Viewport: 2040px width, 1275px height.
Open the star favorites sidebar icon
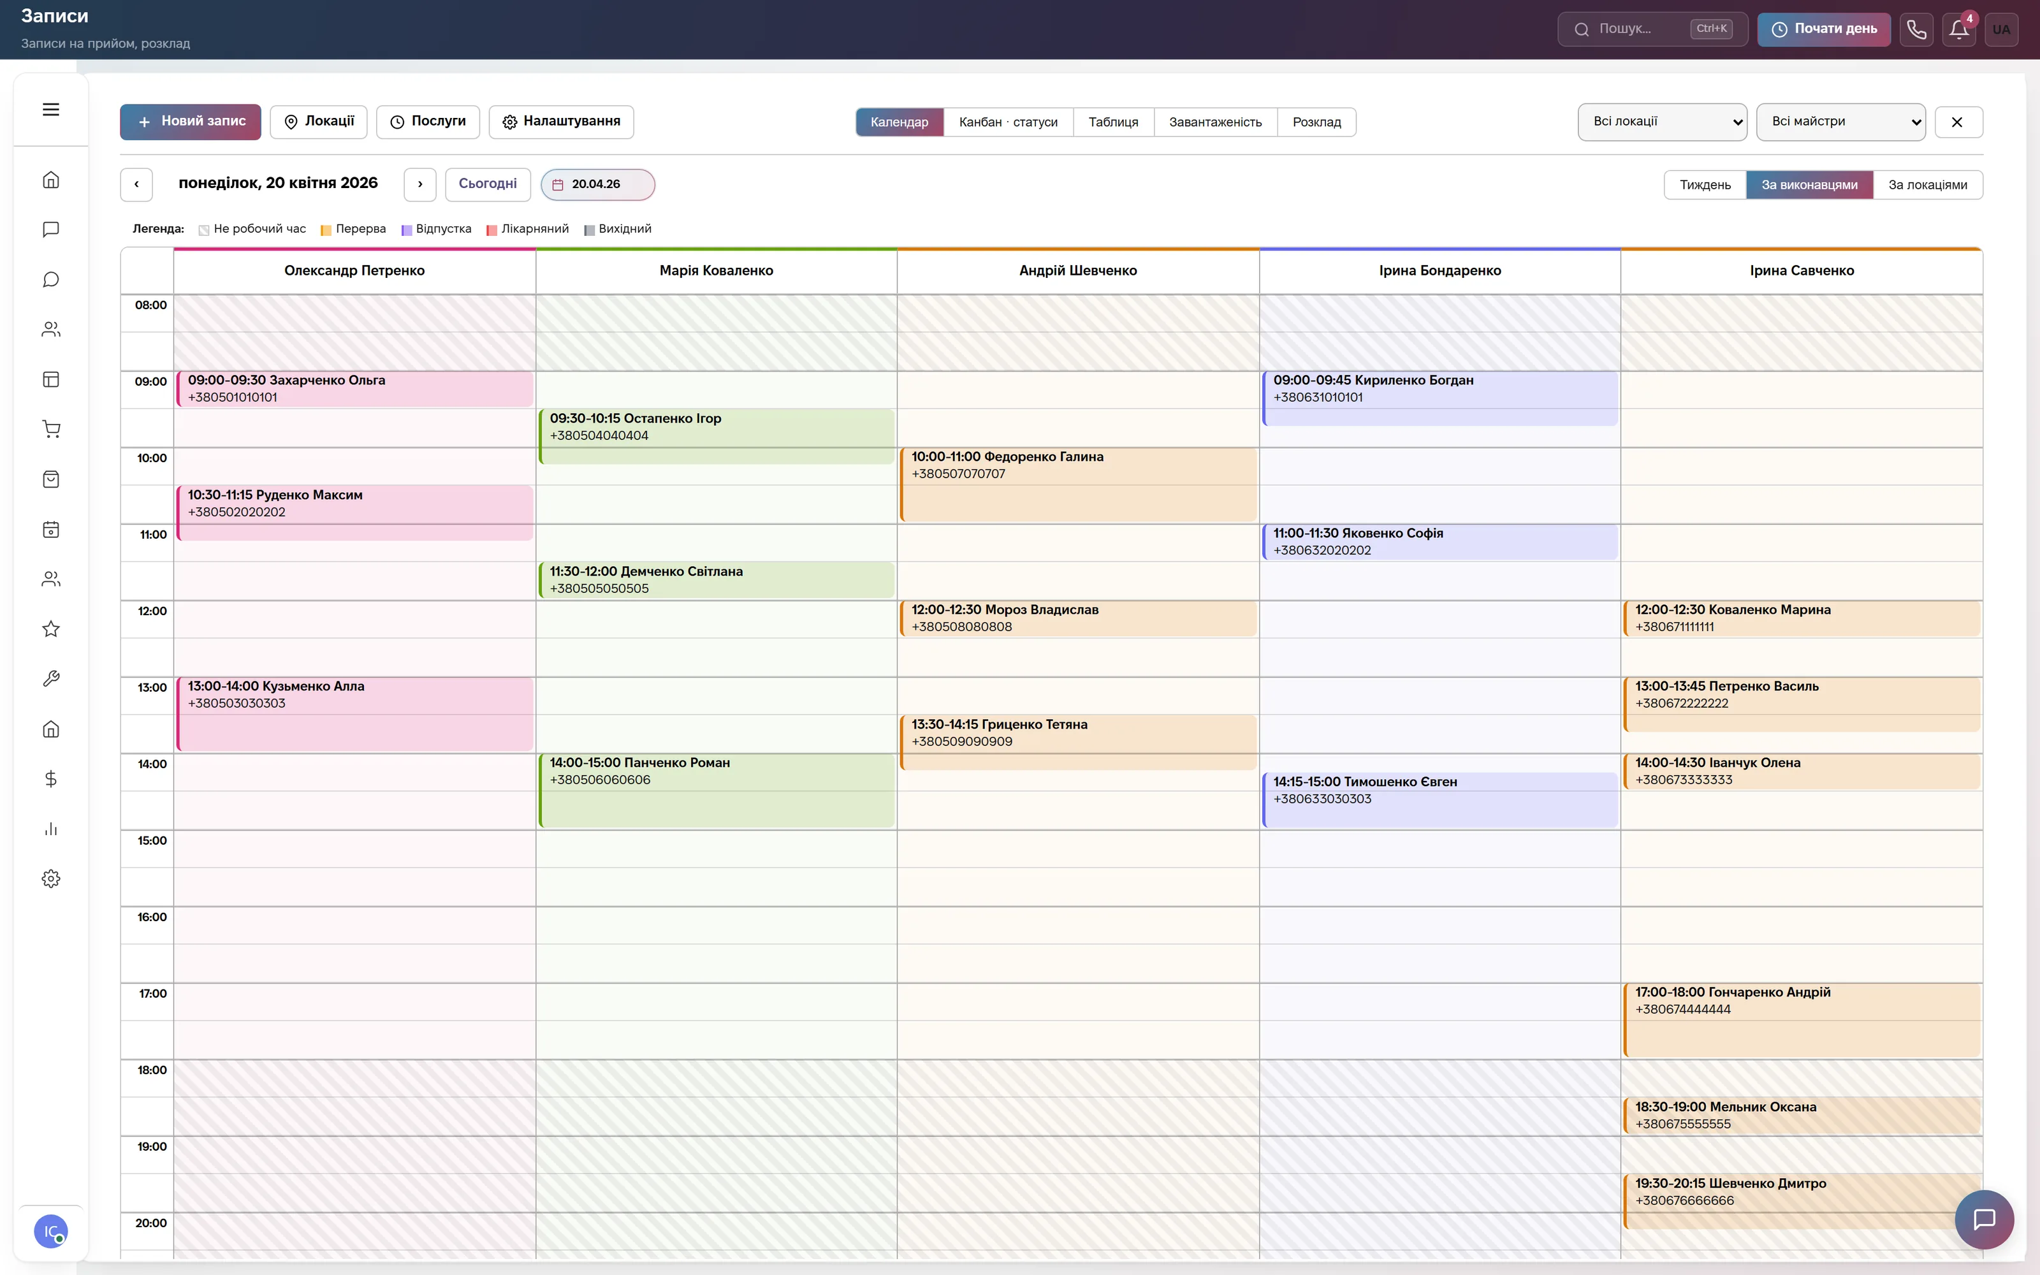pos(50,629)
